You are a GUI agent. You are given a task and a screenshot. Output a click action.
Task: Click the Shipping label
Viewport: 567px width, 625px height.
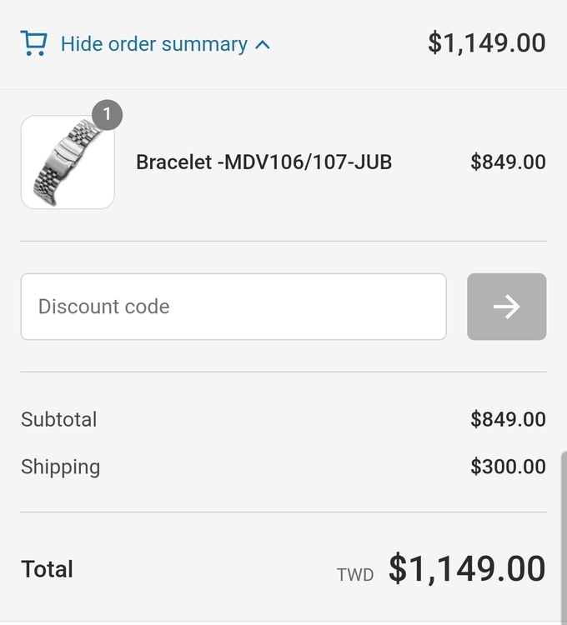point(60,467)
